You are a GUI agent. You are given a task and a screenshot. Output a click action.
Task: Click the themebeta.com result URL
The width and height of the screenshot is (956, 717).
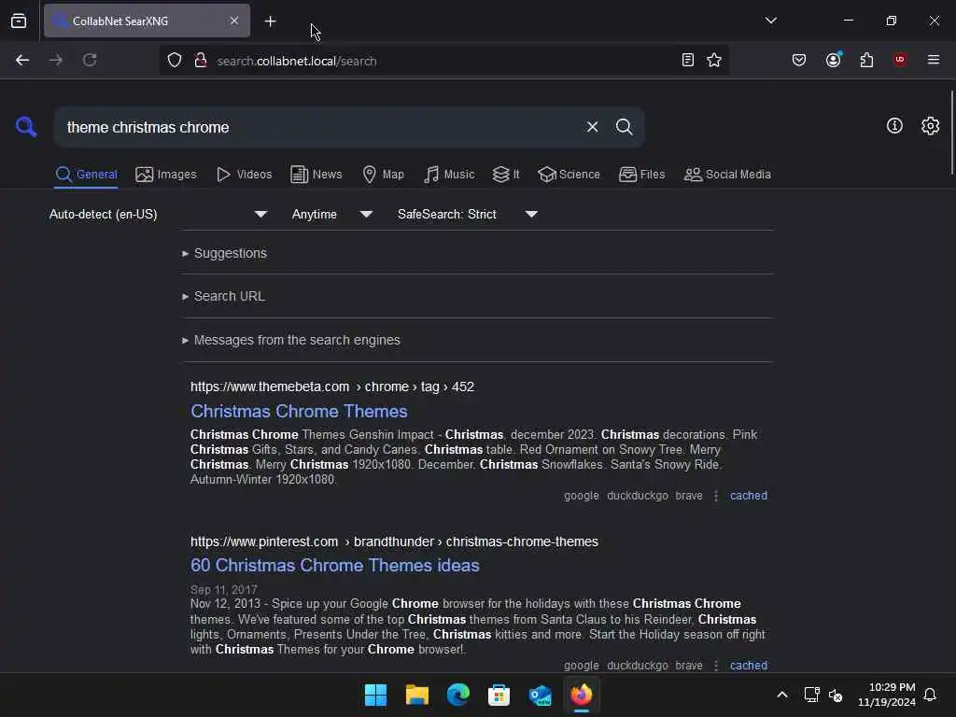(x=332, y=387)
